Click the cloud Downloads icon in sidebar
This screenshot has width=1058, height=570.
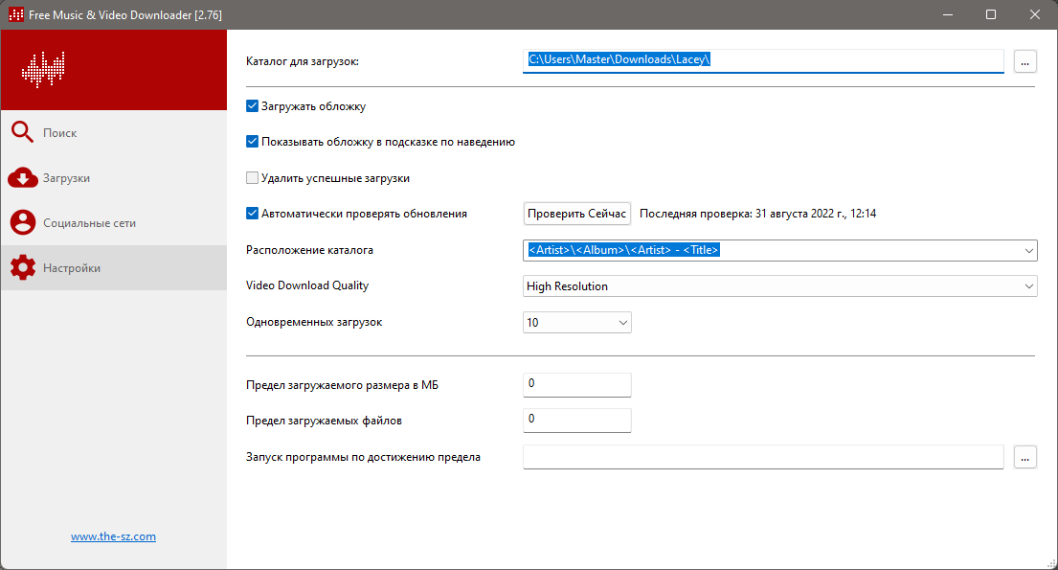(22, 178)
